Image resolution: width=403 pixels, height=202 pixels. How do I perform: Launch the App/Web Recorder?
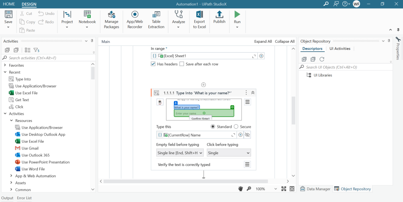(x=135, y=20)
